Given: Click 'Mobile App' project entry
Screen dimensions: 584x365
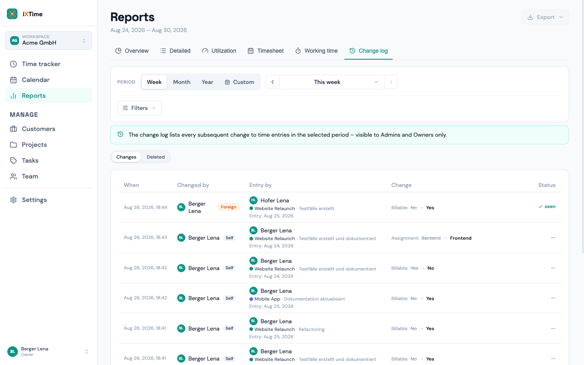Looking at the screenshot, I should [267, 299].
